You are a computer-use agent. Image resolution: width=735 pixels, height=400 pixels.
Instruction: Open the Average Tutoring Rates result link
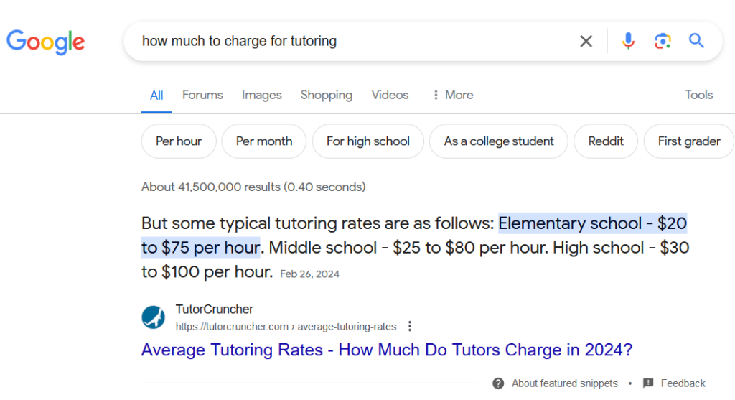[x=386, y=350]
